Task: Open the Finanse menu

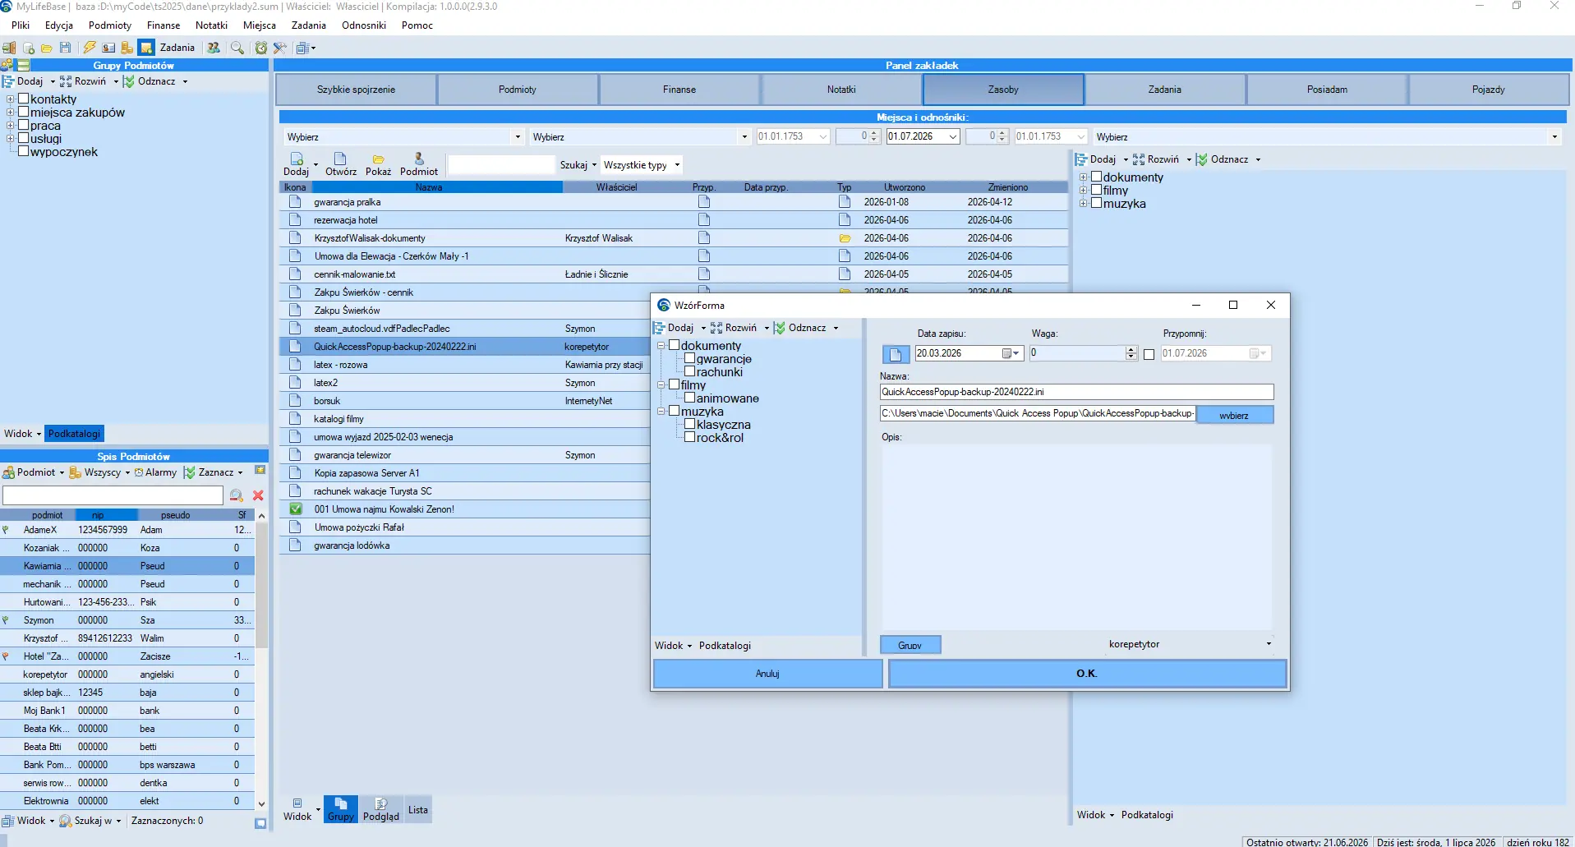Action: (163, 25)
